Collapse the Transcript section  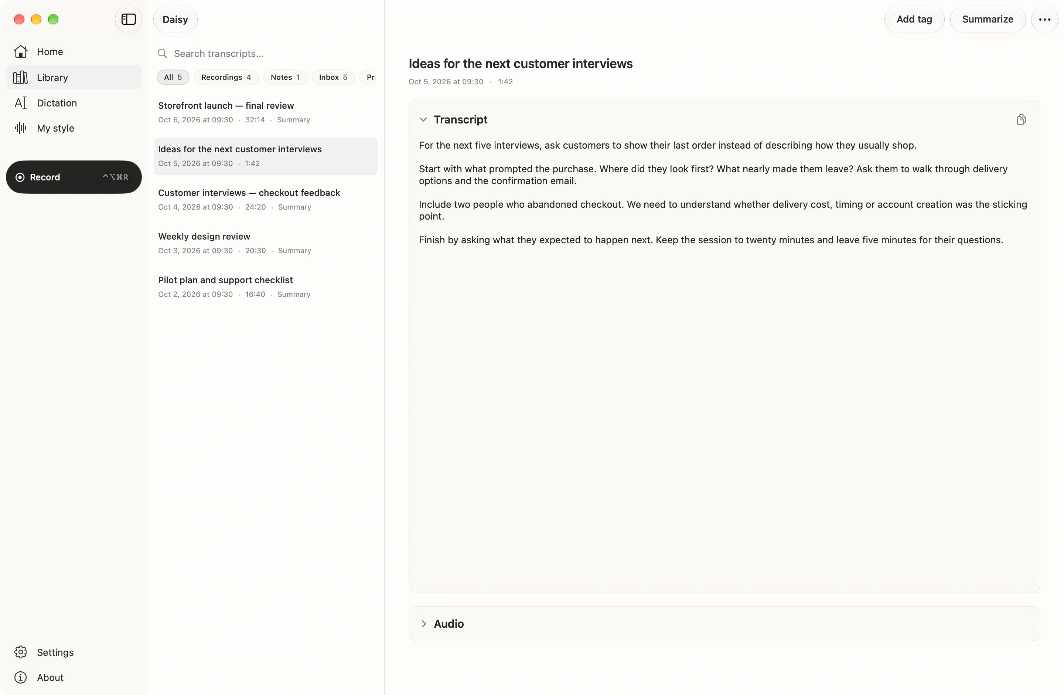(x=423, y=119)
